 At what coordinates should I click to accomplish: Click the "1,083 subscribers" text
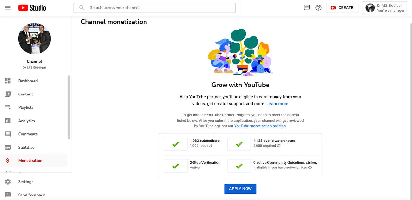[204, 141]
